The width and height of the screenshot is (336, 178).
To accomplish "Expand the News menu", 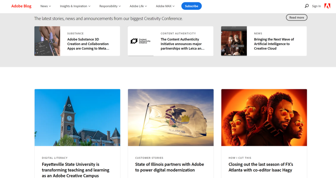I will click(46, 6).
